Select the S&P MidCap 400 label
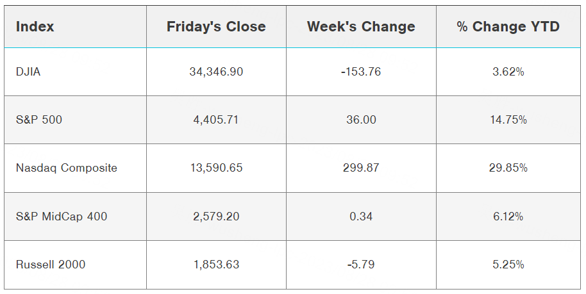Image resolution: width=586 pixels, height=294 pixels. [62, 216]
